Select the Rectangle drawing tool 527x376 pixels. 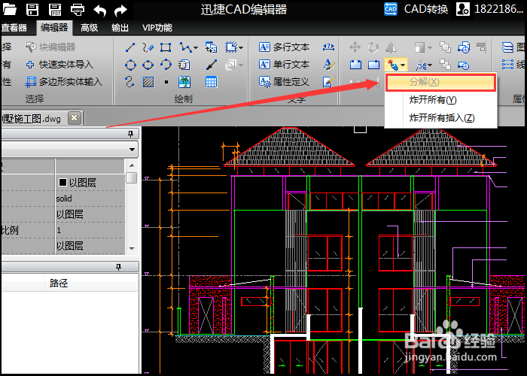click(166, 47)
